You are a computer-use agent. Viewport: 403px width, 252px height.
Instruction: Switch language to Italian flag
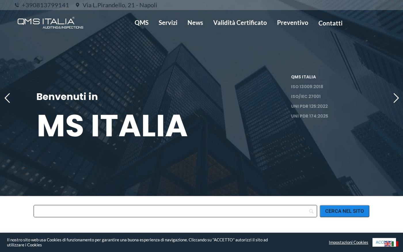coord(395,244)
